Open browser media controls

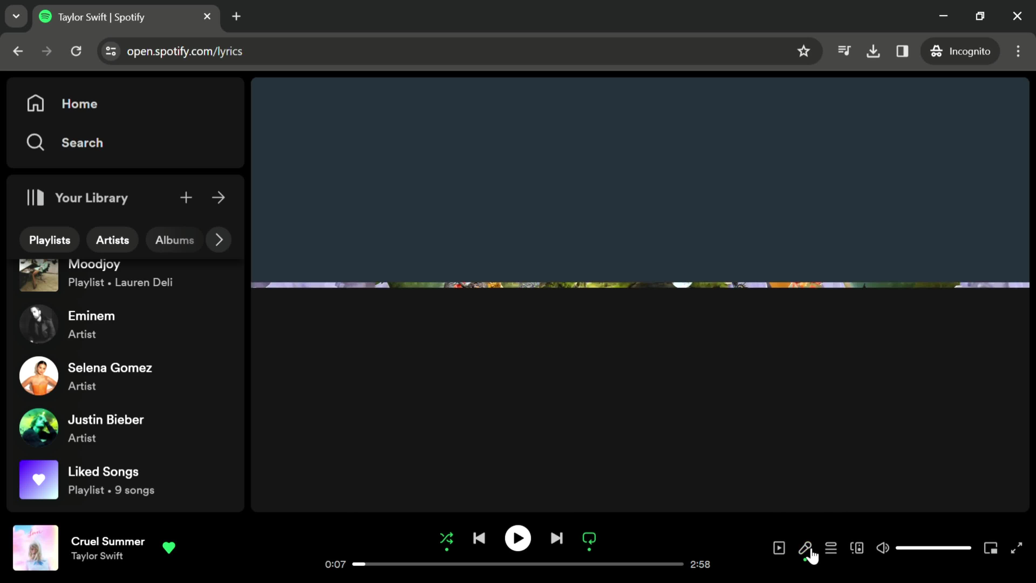click(x=844, y=51)
